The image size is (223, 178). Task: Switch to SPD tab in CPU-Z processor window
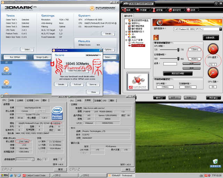pyautogui.click(x=37, y=100)
